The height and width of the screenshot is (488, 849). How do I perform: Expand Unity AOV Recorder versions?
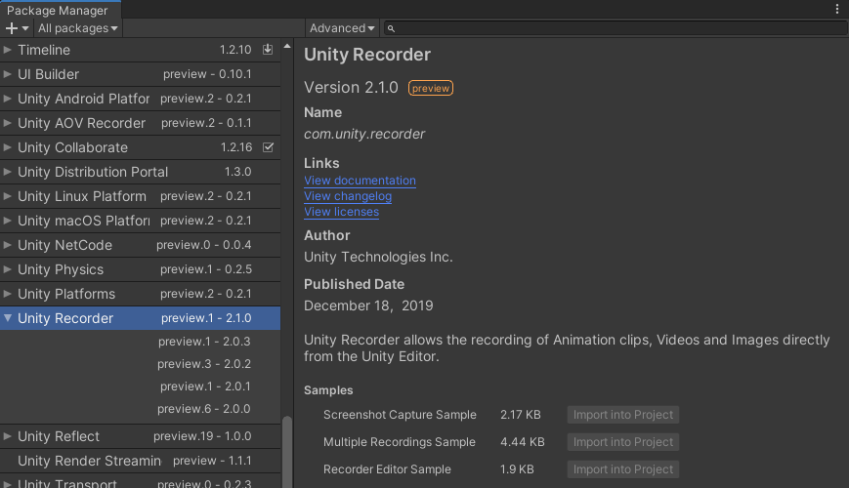[8, 123]
